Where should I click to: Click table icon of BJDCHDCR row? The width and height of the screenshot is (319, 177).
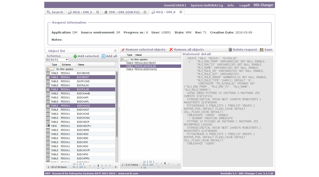(48, 122)
